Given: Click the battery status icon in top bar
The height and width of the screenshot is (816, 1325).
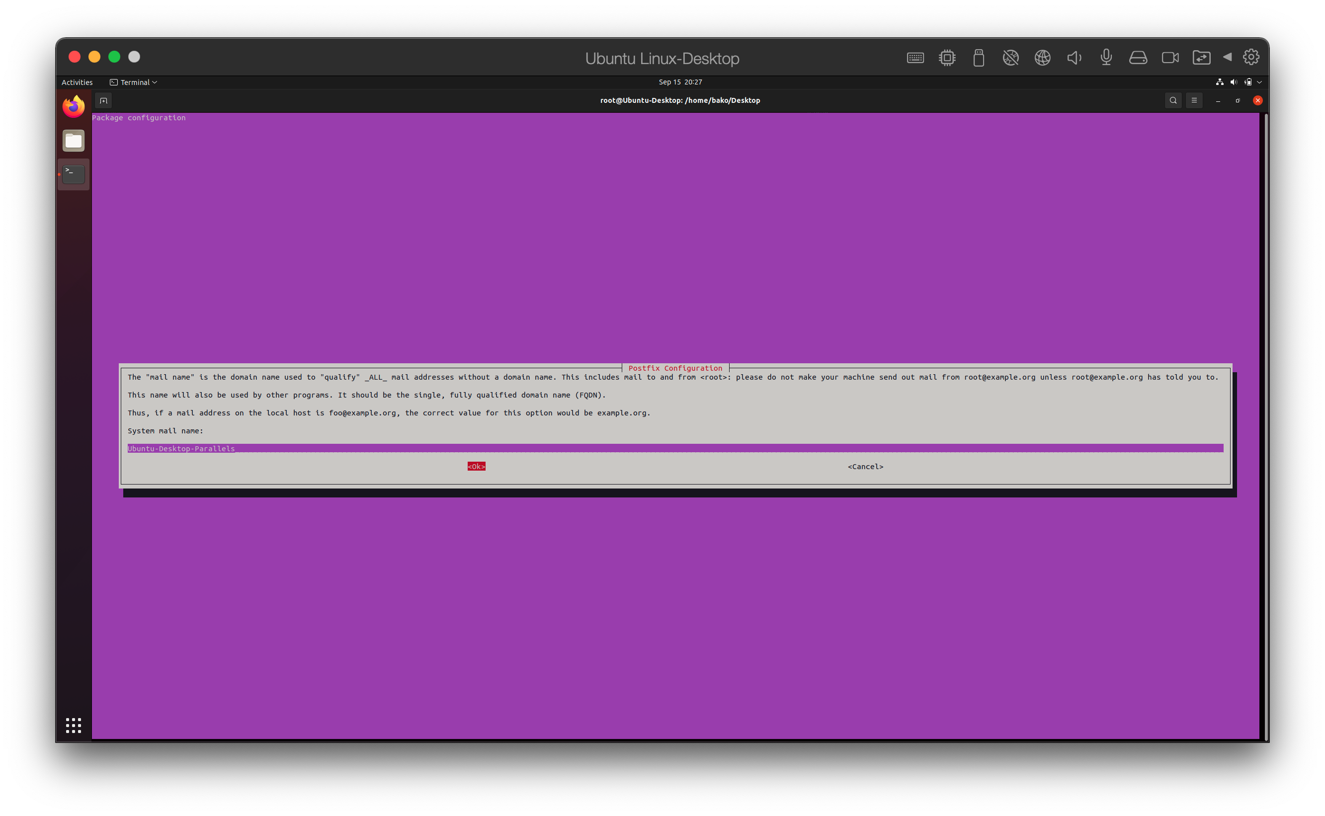Looking at the screenshot, I should pos(1248,82).
